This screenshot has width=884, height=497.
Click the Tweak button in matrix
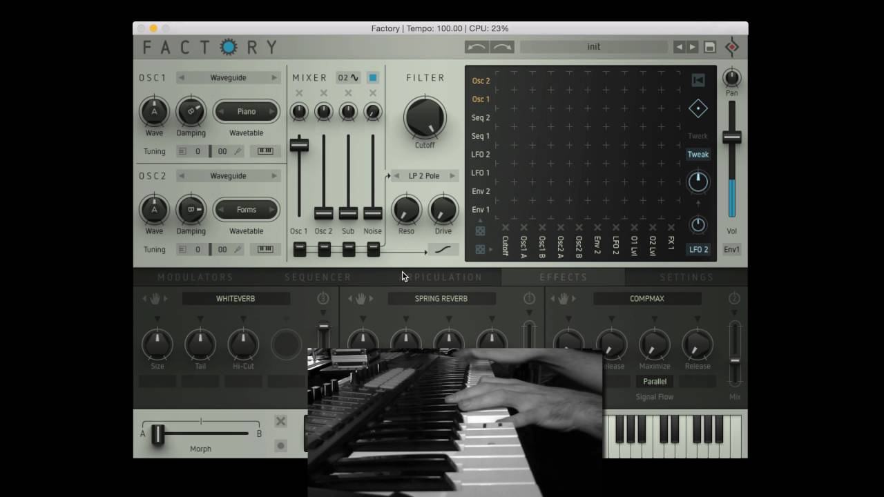tap(698, 154)
